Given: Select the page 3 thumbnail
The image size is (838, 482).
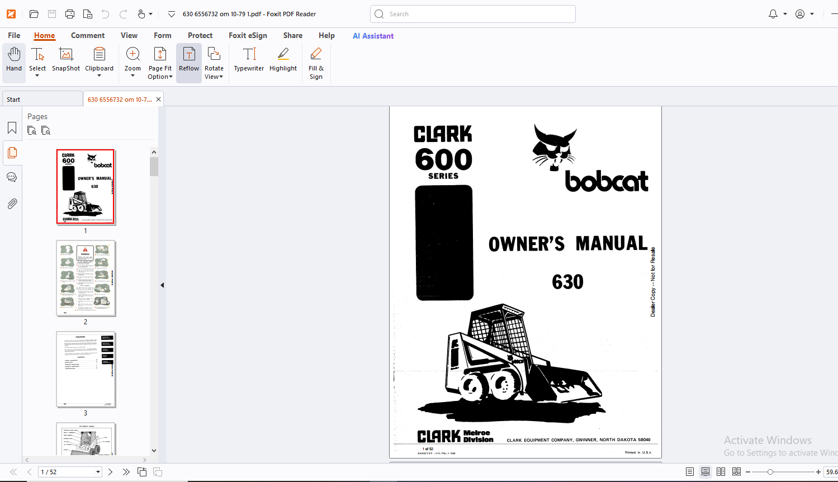Looking at the screenshot, I should pyautogui.click(x=86, y=370).
